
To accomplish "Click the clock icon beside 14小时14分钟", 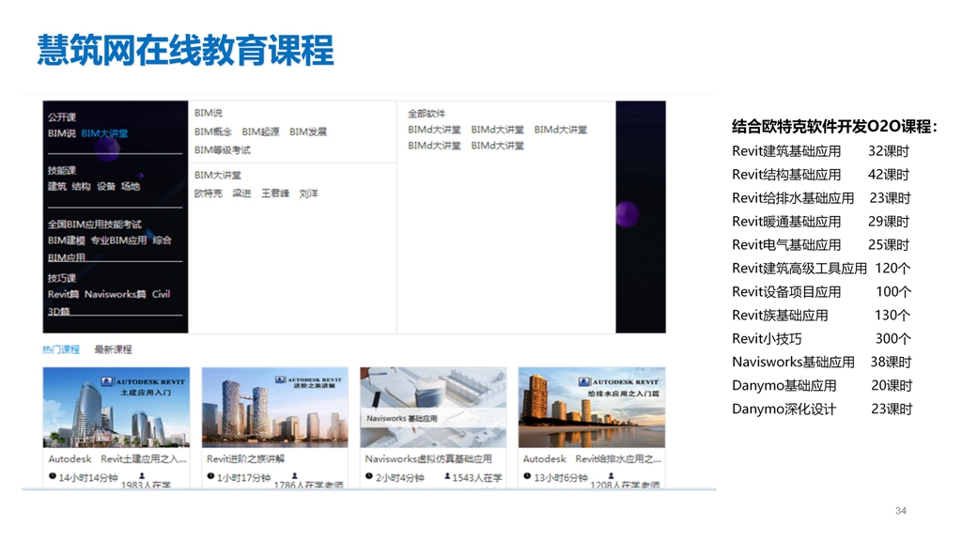I will click(x=53, y=476).
